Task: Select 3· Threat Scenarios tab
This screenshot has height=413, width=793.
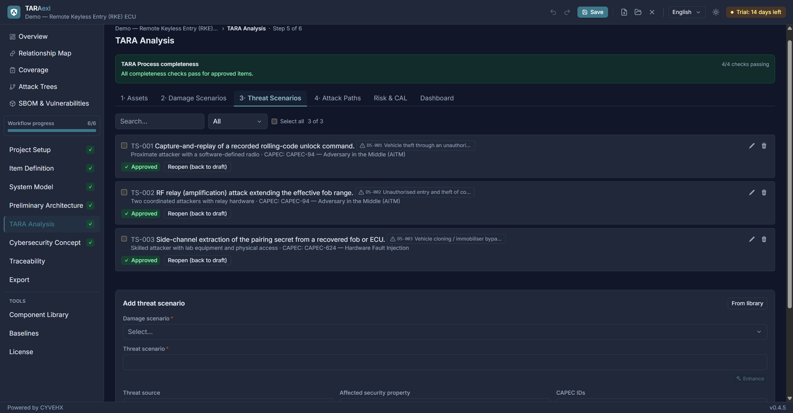Action: click(270, 98)
